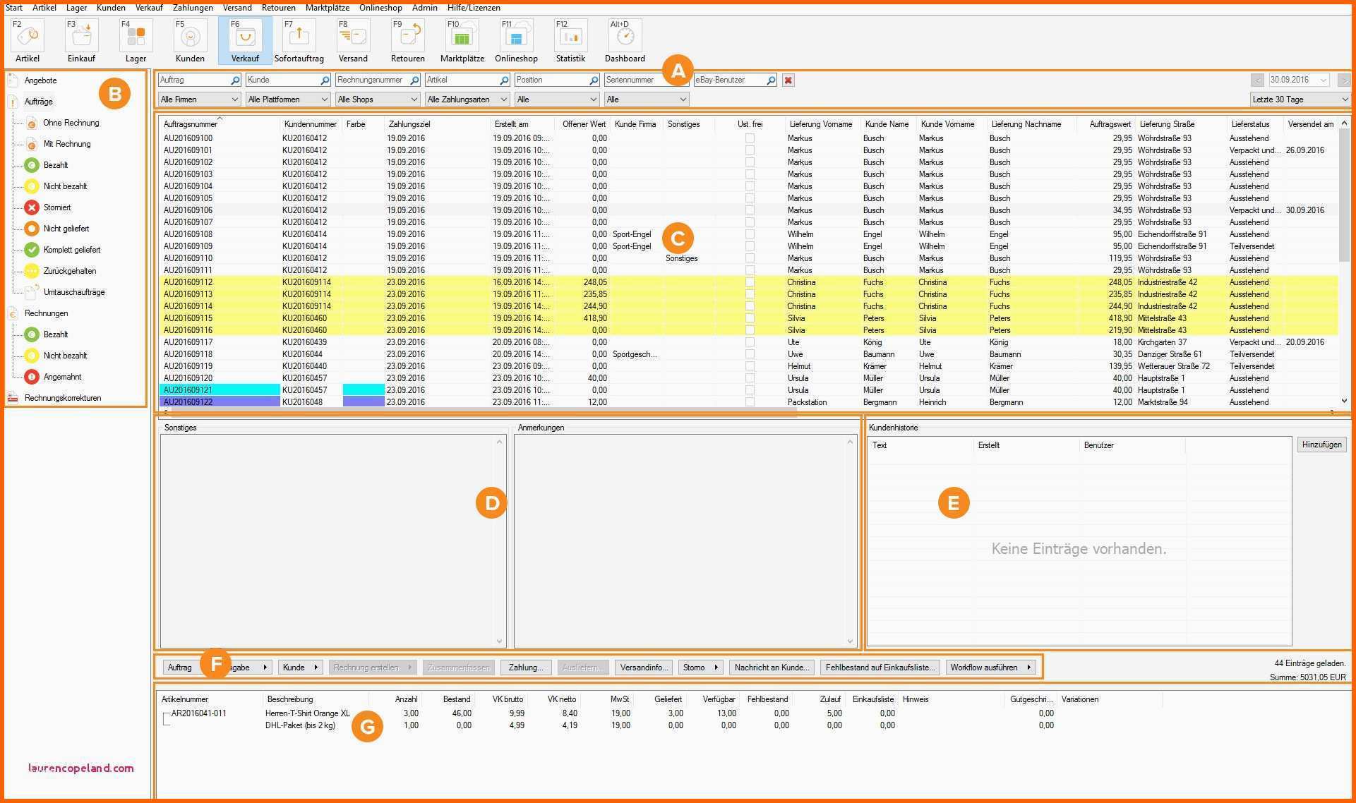Click cyan Farbe cell of AU201609121
Viewport: 1356px width, 803px height.
(364, 390)
